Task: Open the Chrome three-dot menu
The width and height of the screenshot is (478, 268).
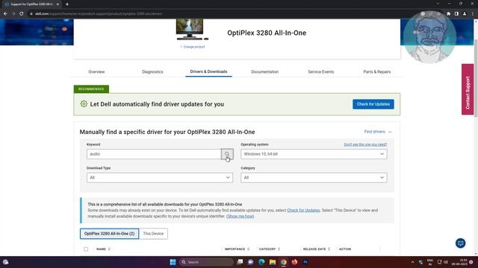Action: (x=473, y=13)
